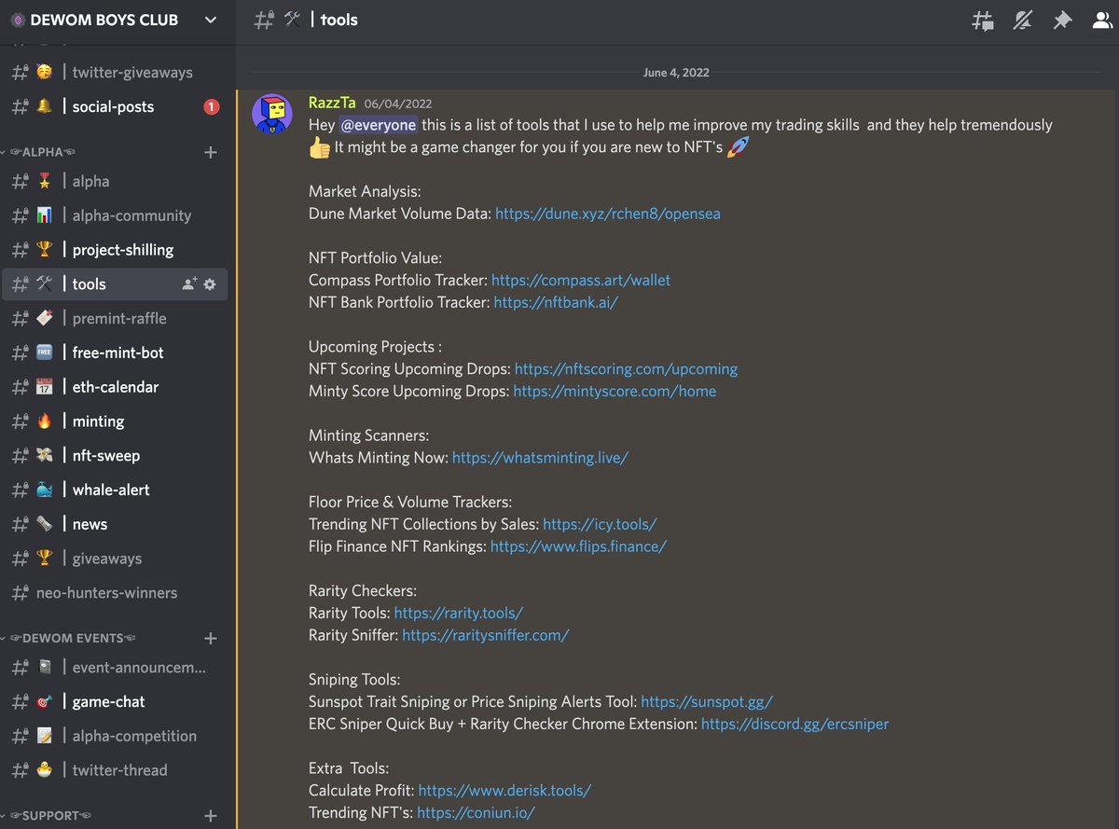The height and width of the screenshot is (829, 1119).
Task: Open derisk.tools link
Action: coord(504,791)
